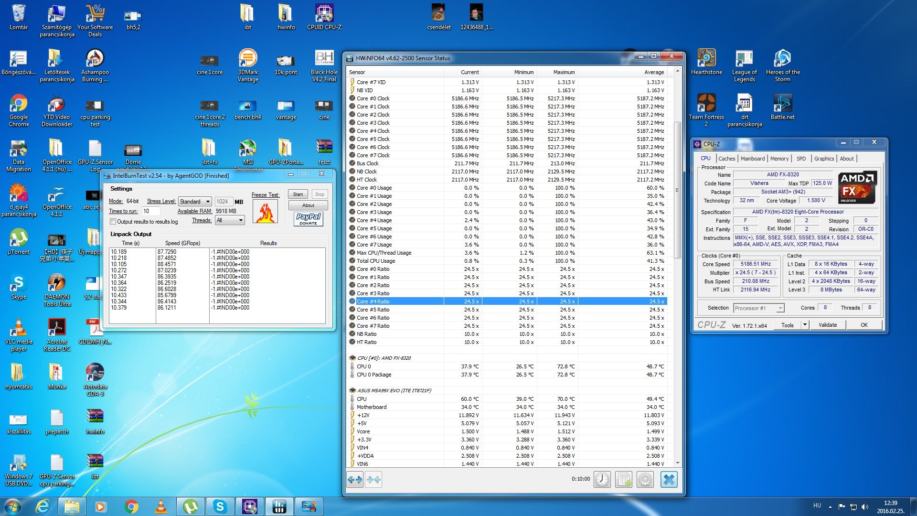Viewport: 917px width, 516px height.
Task: Switch to the Memory tab in CPU-Z
Action: tap(779, 159)
